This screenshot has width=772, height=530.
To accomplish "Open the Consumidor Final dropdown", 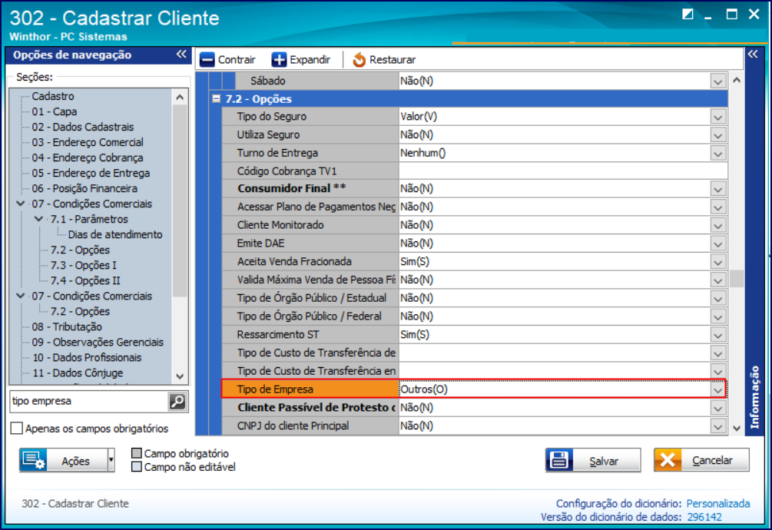I will tap(717, 190).
